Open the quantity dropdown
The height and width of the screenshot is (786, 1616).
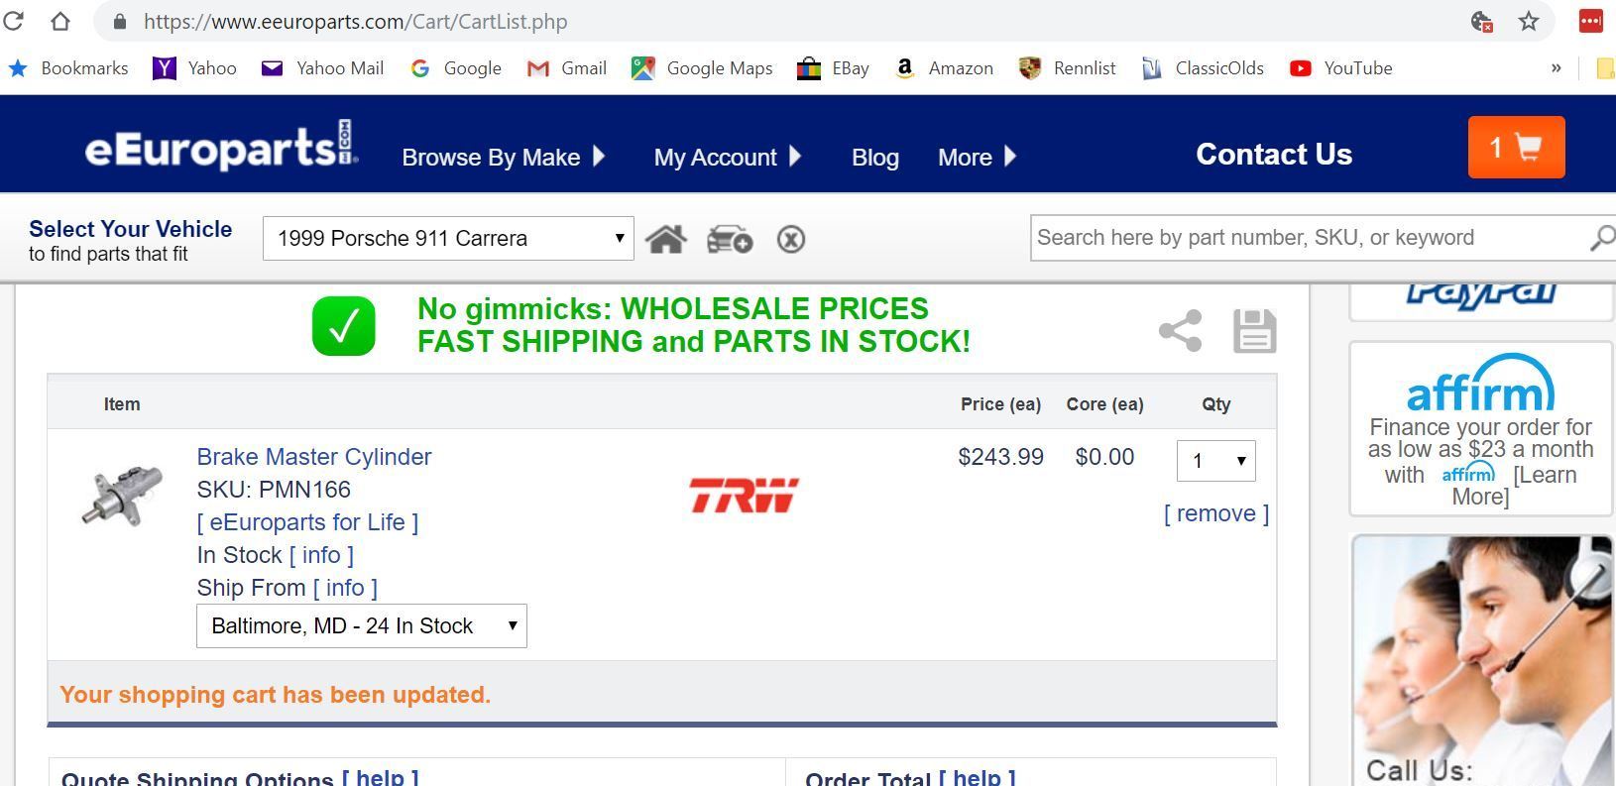click(1215, 461)
